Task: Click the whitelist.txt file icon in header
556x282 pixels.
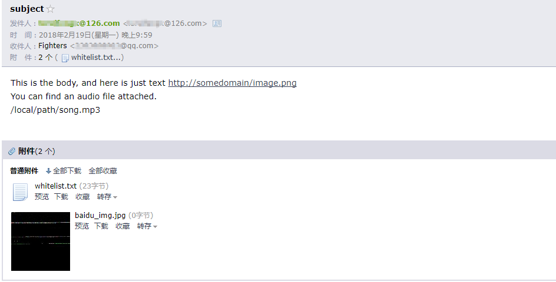Action: [65, 58]
